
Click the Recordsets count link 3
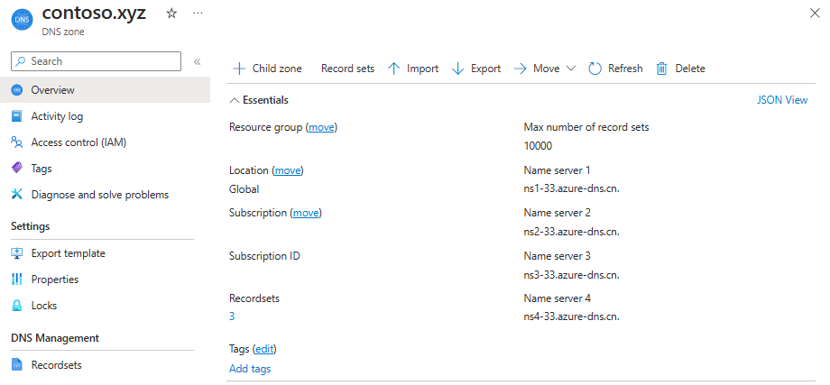232,316
